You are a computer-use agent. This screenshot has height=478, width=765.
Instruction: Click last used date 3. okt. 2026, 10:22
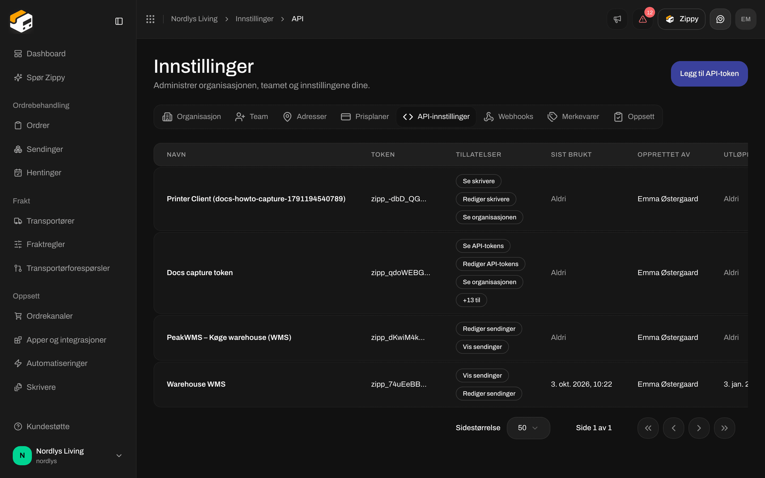pos(581,384)
